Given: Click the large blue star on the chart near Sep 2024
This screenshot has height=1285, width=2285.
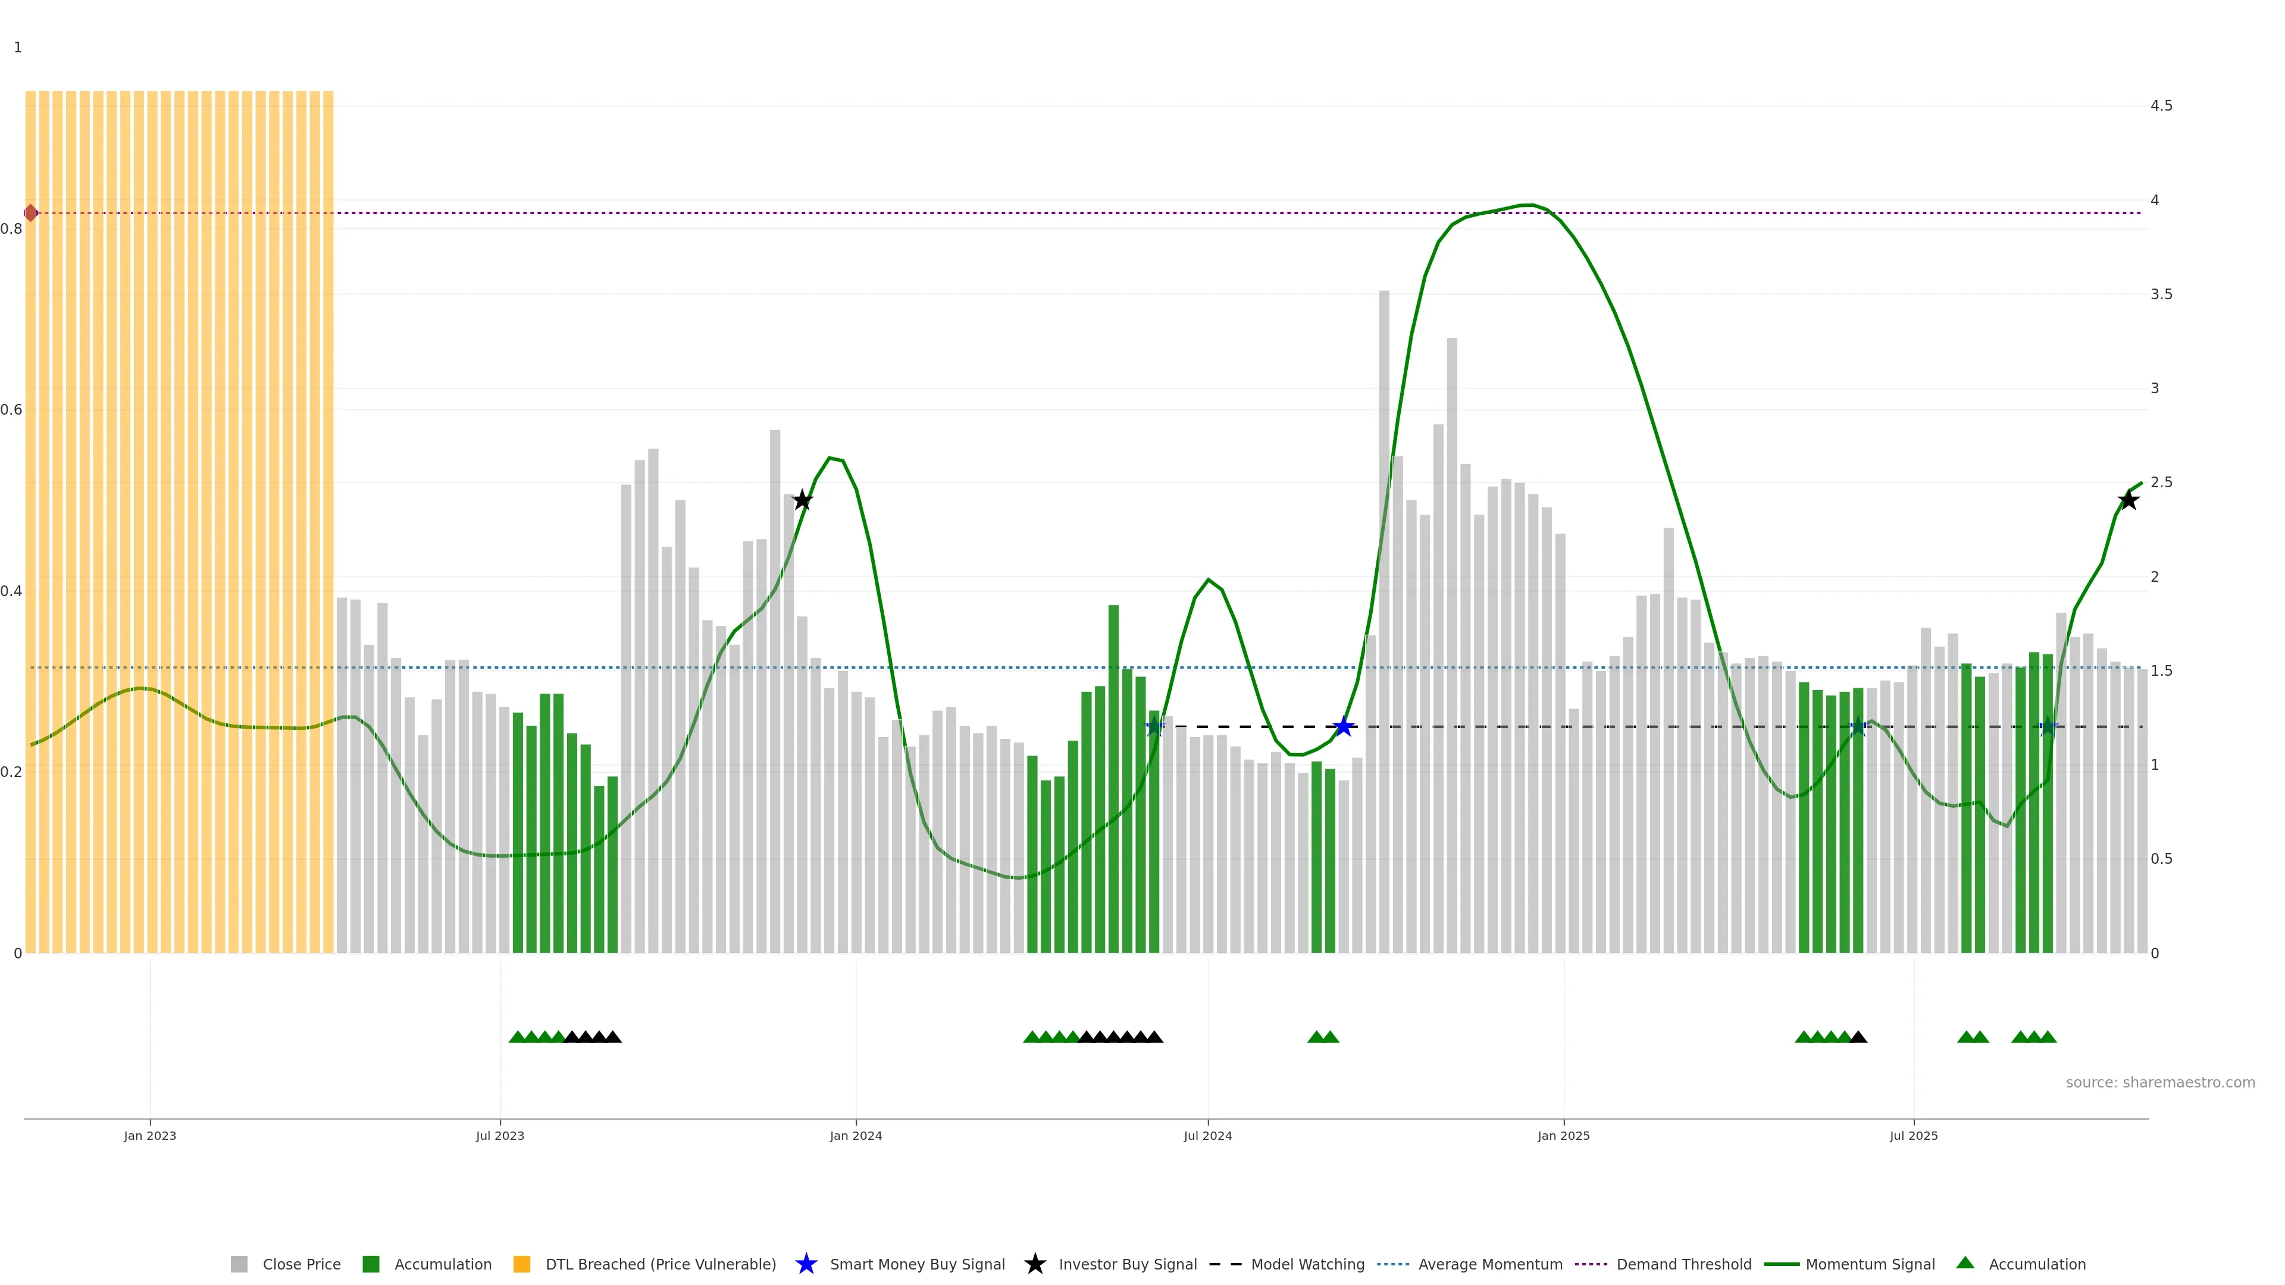Looking at the screenshot, I should 1343,727.
